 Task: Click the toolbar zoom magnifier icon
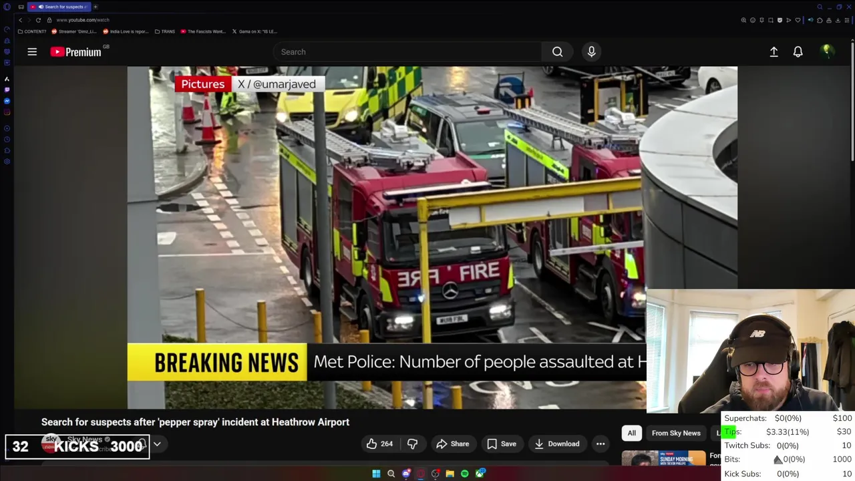(x=743, y=20)
